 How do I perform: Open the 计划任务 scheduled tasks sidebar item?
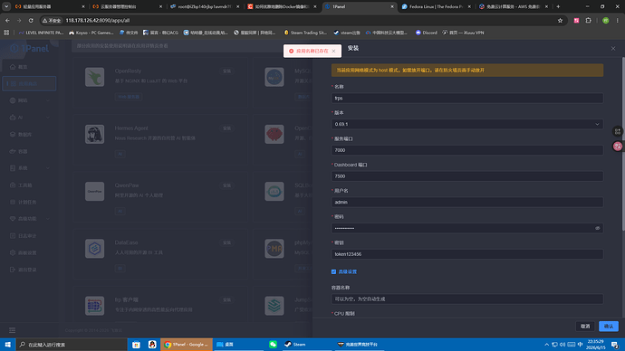pyautogui.click(x=29, y=202)
